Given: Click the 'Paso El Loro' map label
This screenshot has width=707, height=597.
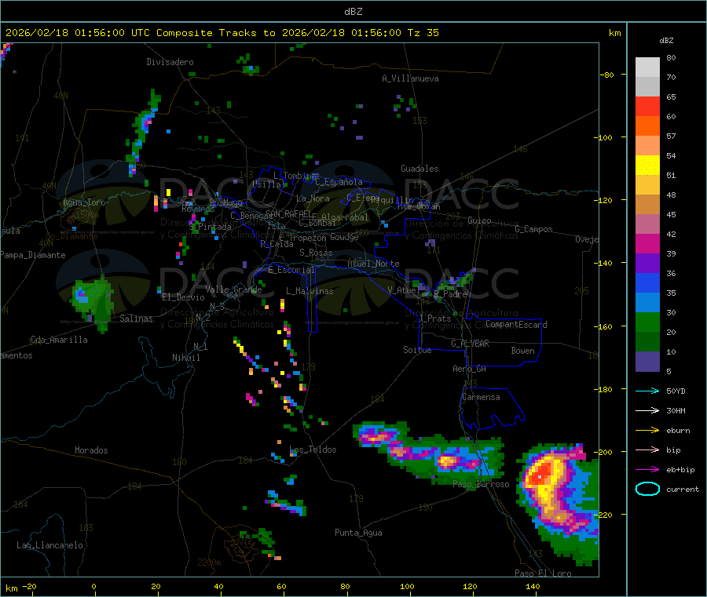Looking at the screenshot, I should (543, 573).
